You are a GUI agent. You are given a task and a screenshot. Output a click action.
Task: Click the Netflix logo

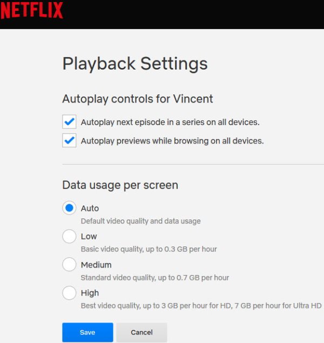tap(32, 10)
